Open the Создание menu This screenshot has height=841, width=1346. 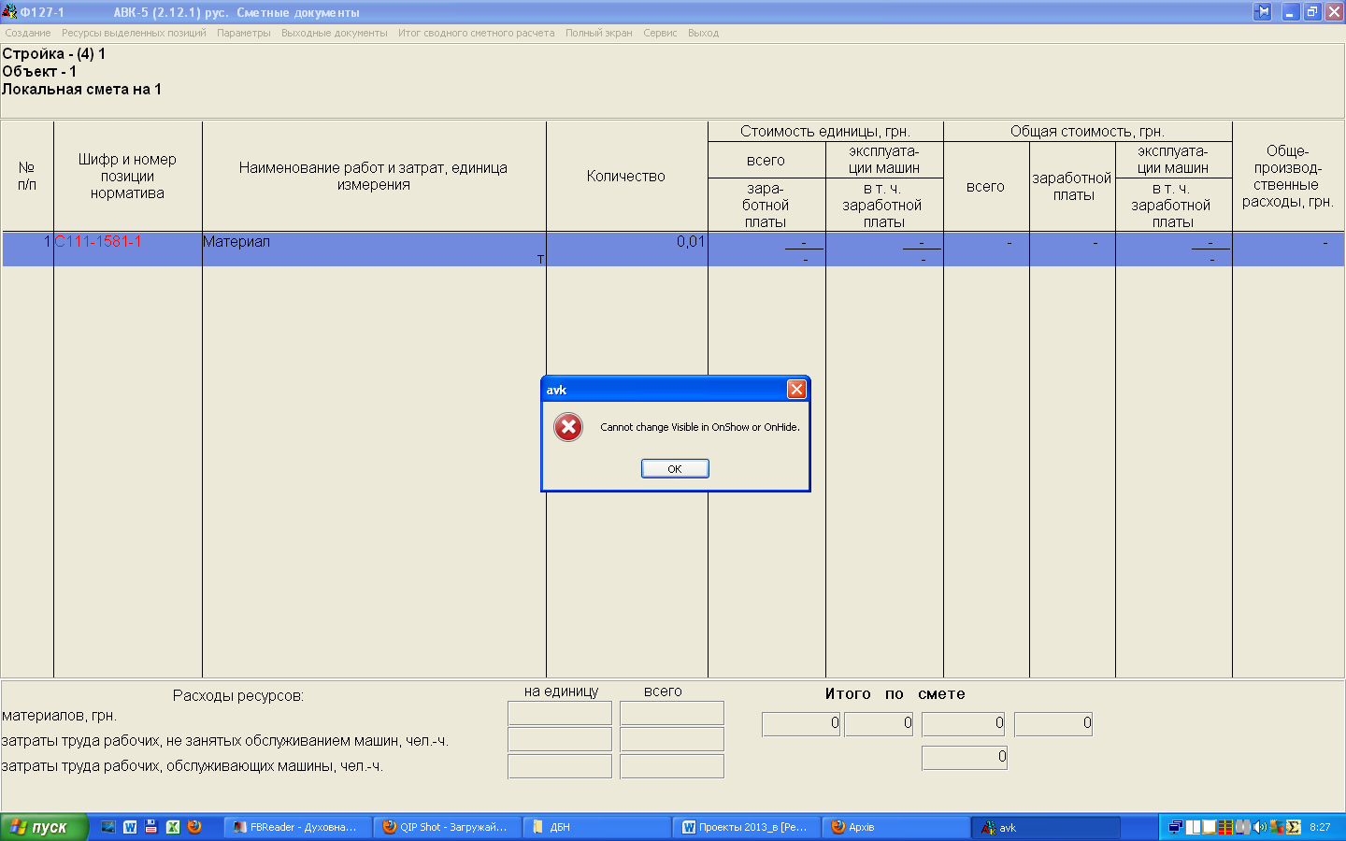point(28,33)
